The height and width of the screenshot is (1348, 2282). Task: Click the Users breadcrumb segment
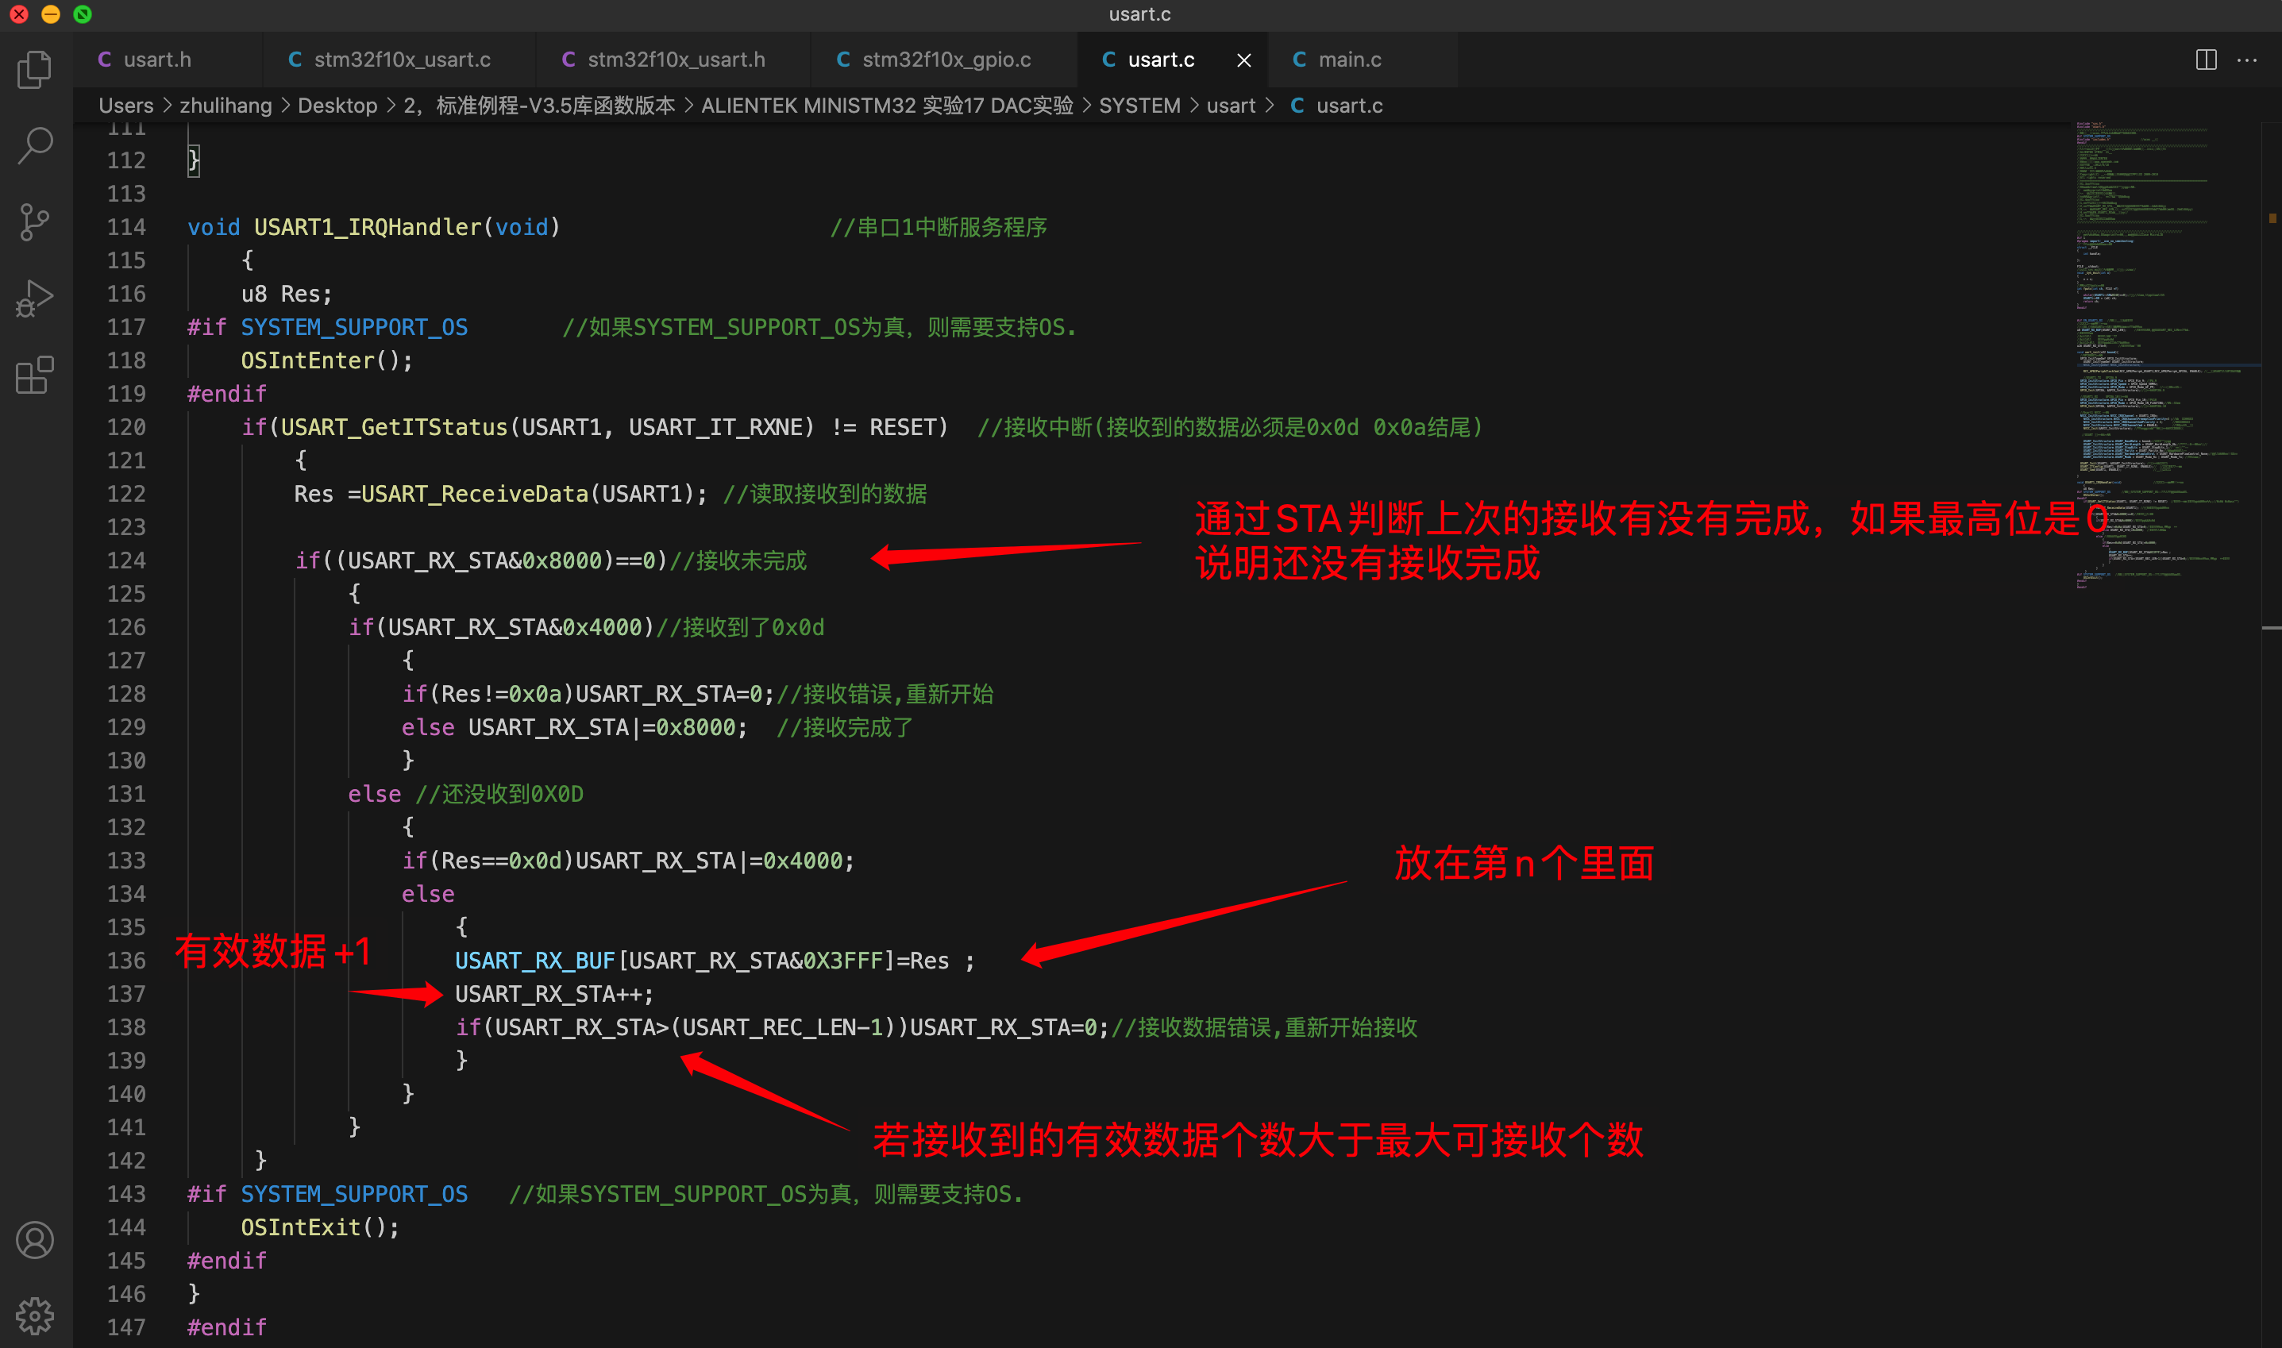pyautogui.click(x=125, y=106)
